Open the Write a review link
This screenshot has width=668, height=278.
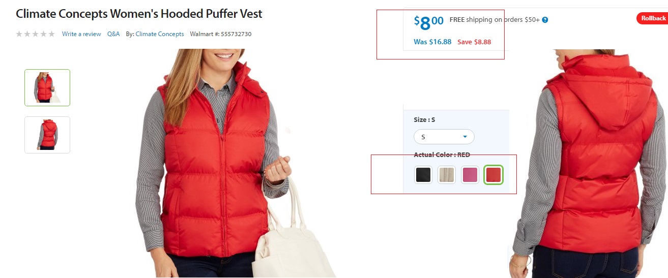pos(81,34)
